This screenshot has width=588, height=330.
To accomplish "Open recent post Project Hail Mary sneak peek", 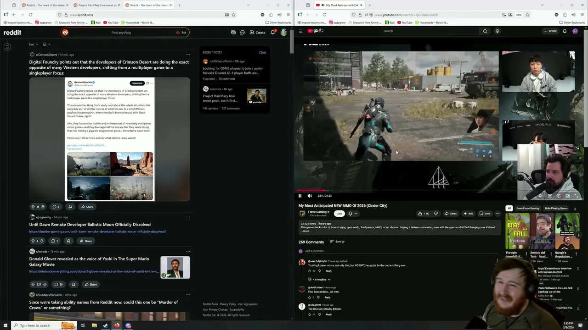I will point(220,98).
